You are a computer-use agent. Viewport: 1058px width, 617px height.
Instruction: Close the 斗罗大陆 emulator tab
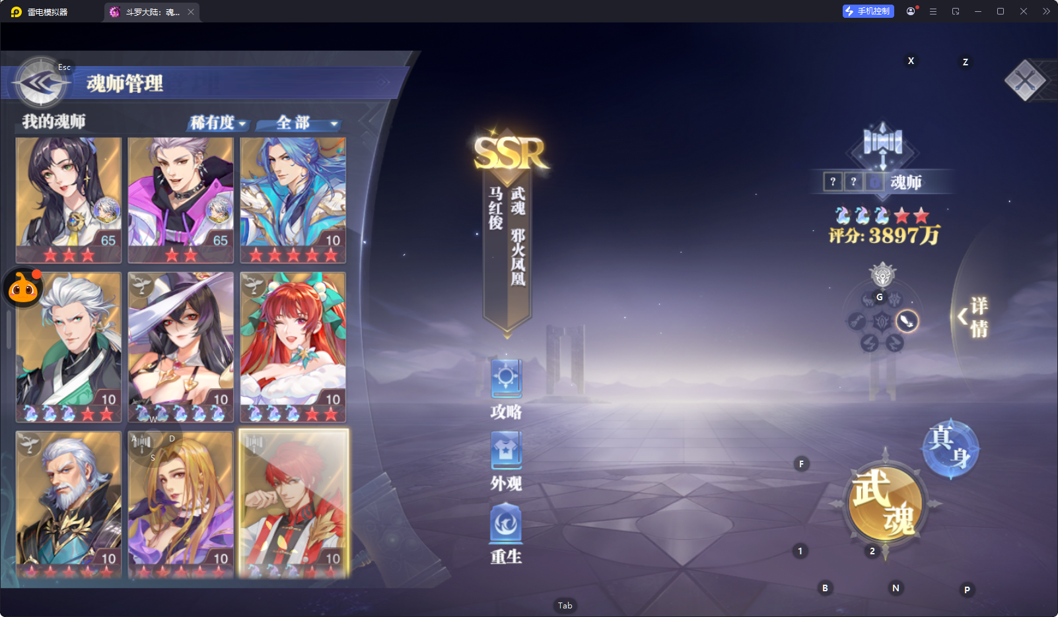coord(191,12)
